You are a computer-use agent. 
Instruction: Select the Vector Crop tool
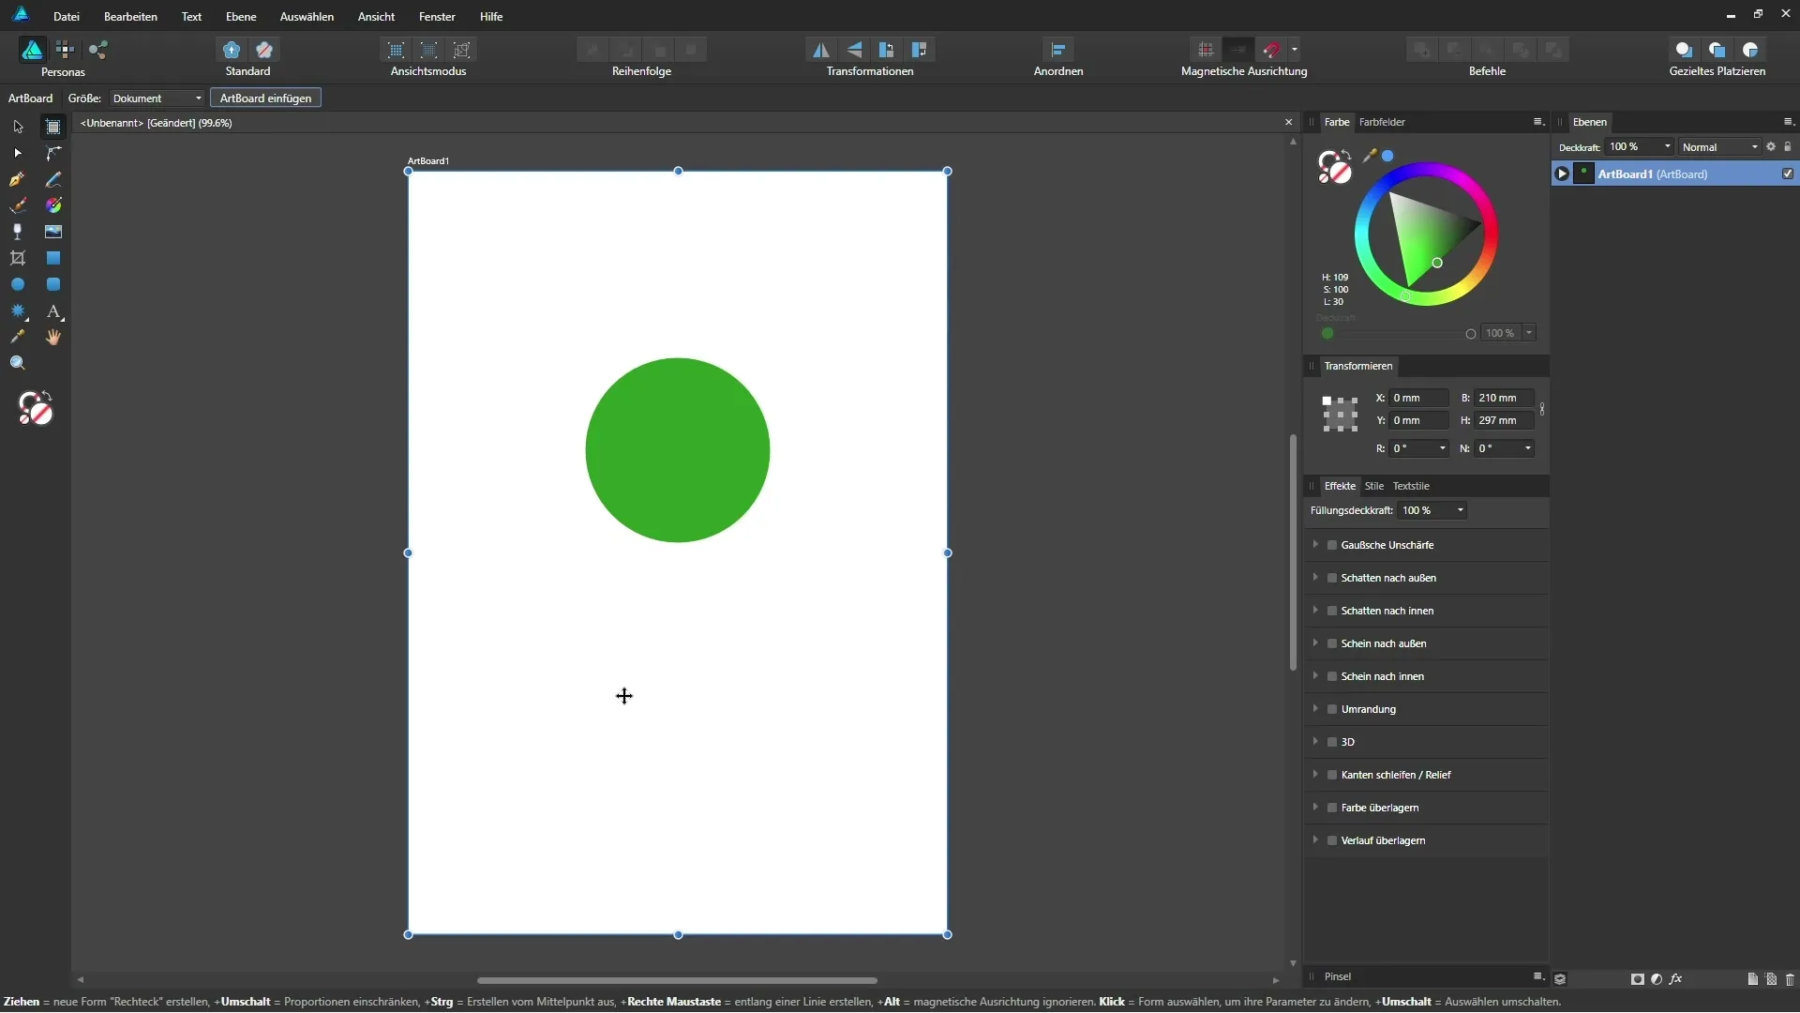pos(18,258)
